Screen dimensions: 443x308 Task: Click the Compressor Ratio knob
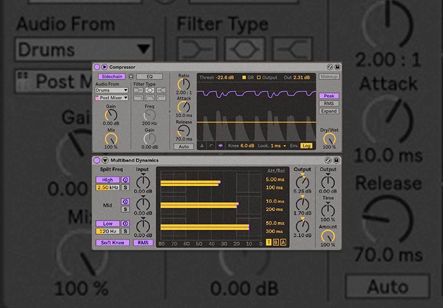pos(184,84)
